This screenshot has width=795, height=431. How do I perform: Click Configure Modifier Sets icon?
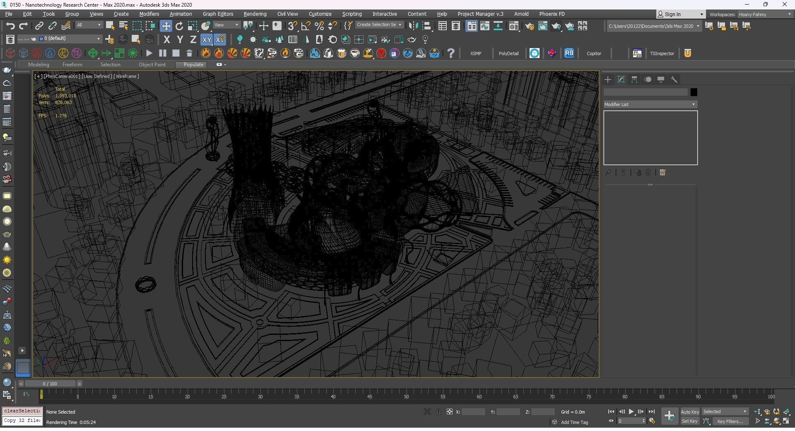click(x=662, y=173)
